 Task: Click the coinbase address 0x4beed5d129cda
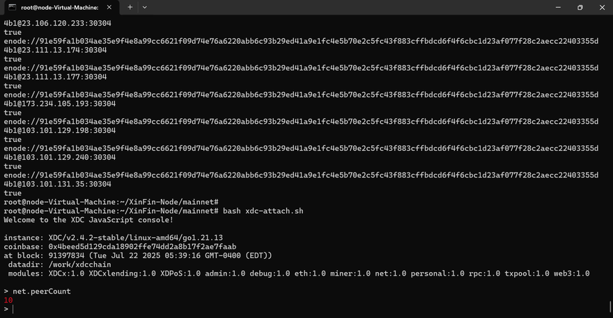[142, 246]
